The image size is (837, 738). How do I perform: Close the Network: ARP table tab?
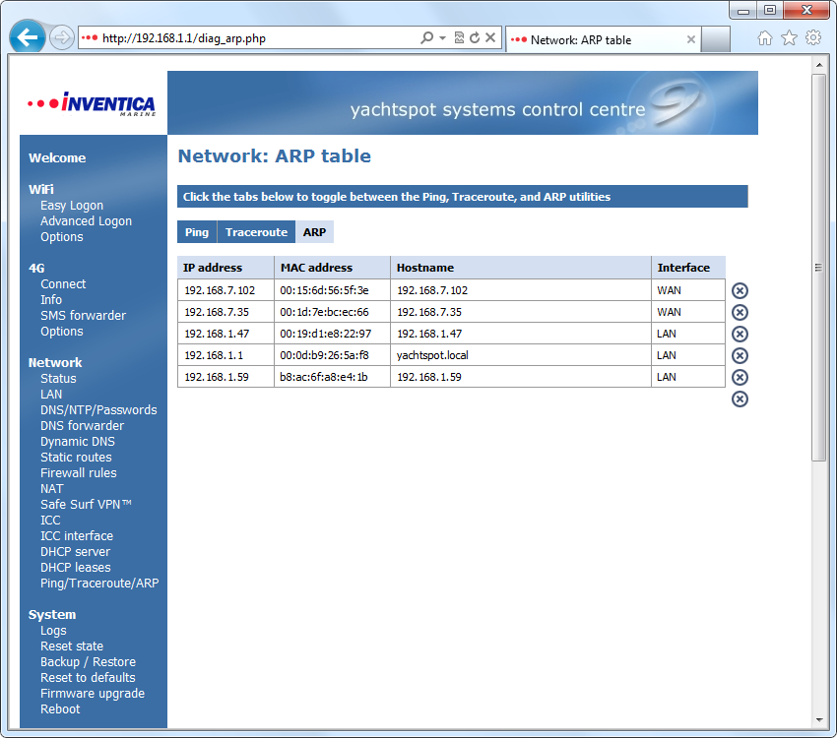690,39
